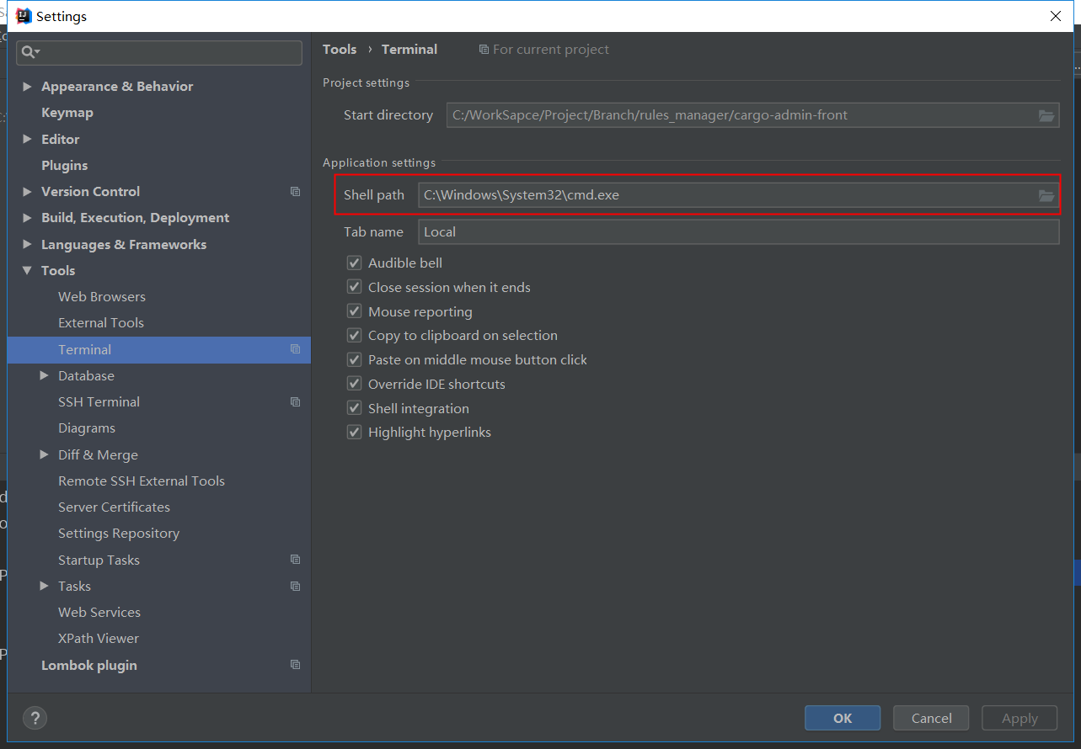Click the project-level icon beside Terminal row
1081x749 pixels.
[x=295, y=349]
